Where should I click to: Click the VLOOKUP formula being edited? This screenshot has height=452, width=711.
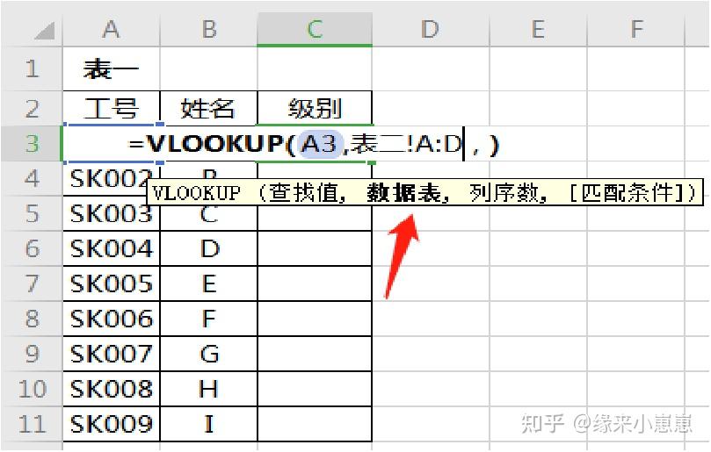314,144
